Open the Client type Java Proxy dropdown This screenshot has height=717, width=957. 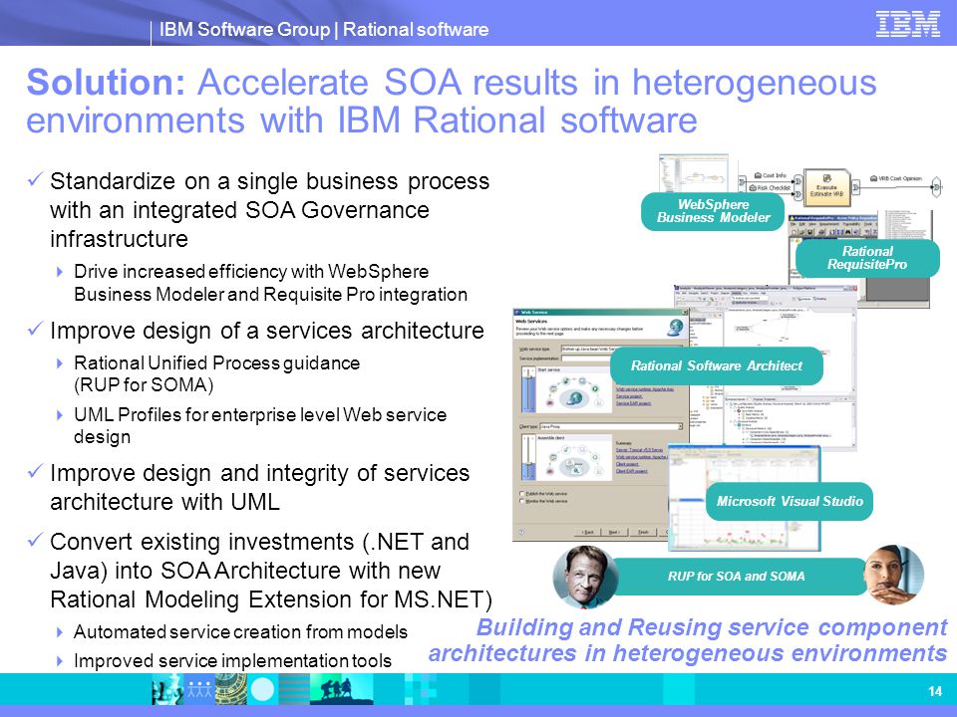611,427
